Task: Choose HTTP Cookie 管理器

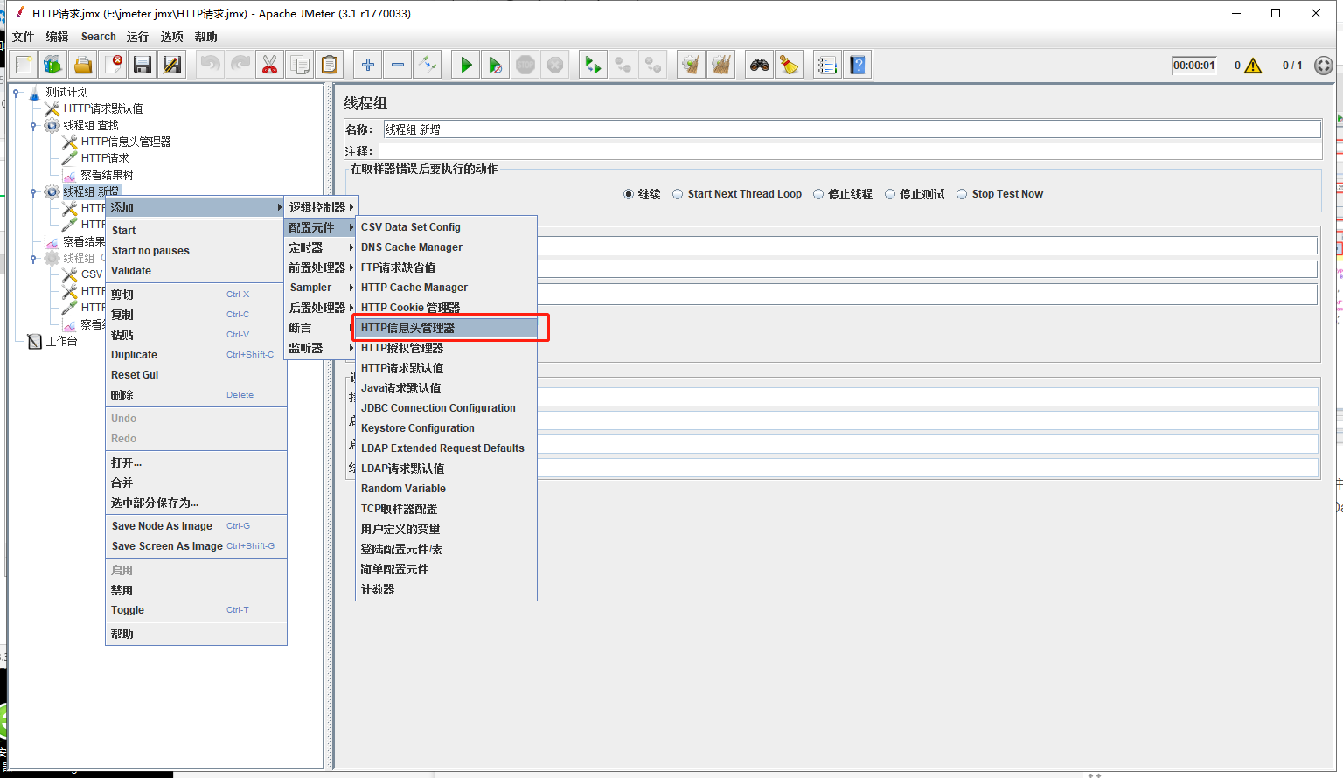Action: (x=446, y=308)
